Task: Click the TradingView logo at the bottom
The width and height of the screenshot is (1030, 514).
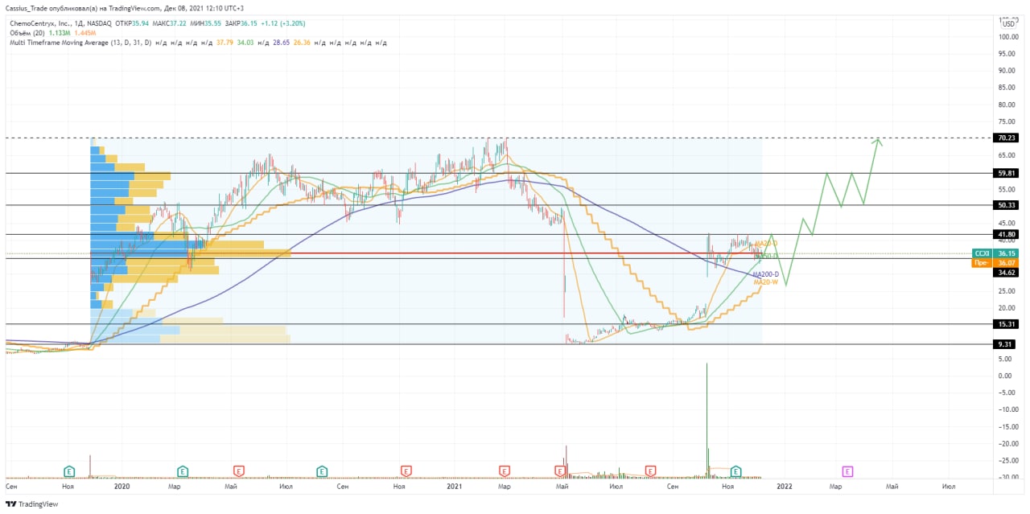Action: click(31, 504)
